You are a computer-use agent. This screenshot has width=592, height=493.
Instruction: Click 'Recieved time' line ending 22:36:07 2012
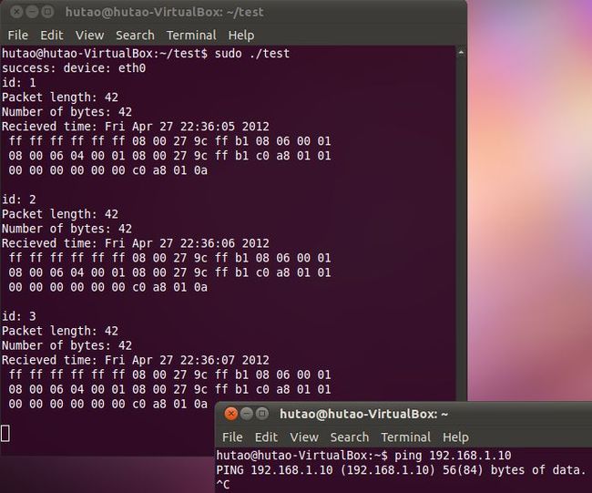pos(136,360)
